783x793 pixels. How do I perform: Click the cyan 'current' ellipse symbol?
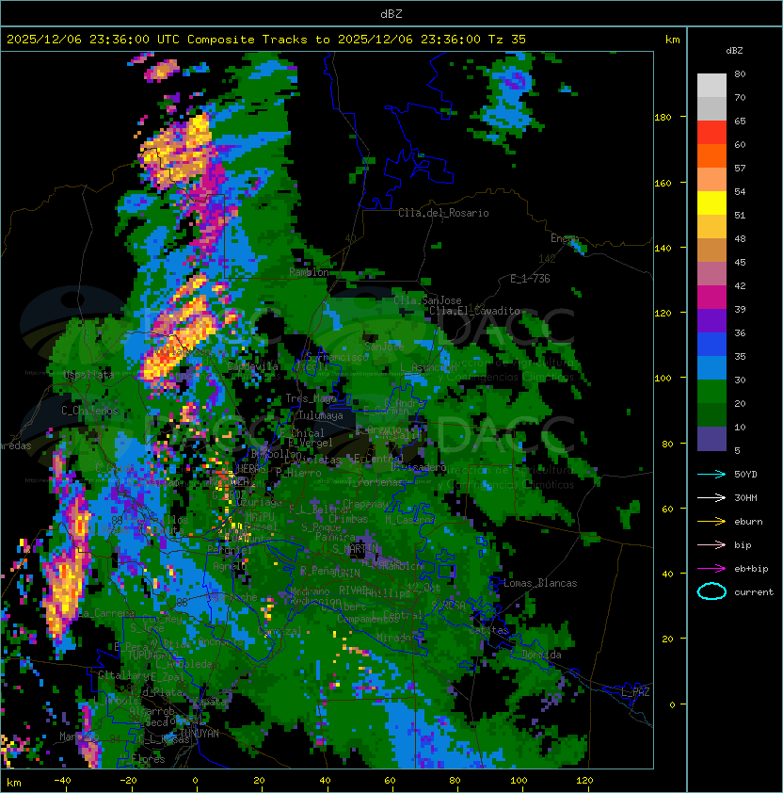[x=711, y=591]
